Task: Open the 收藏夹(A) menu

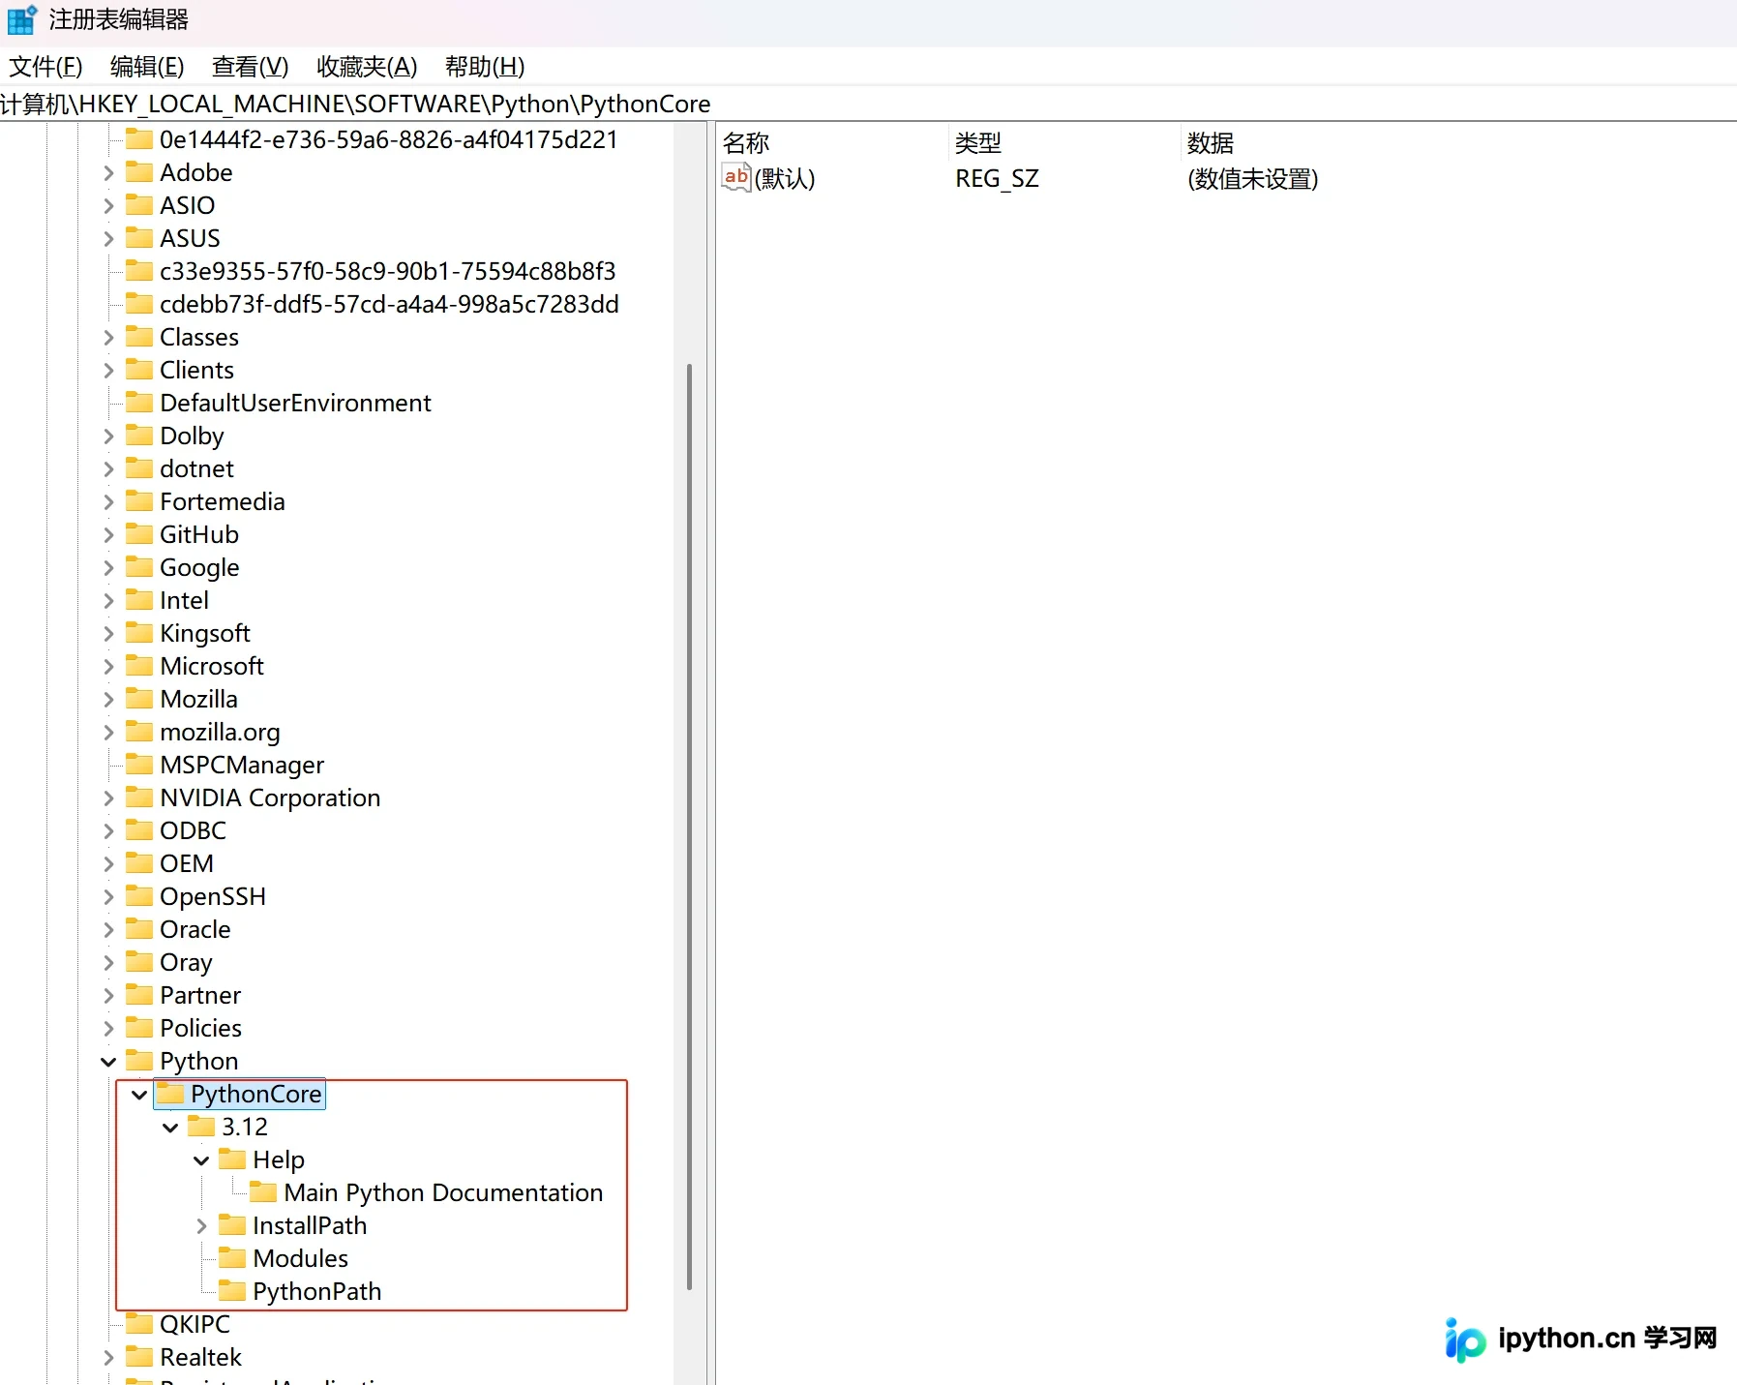Action: [367, 67]
